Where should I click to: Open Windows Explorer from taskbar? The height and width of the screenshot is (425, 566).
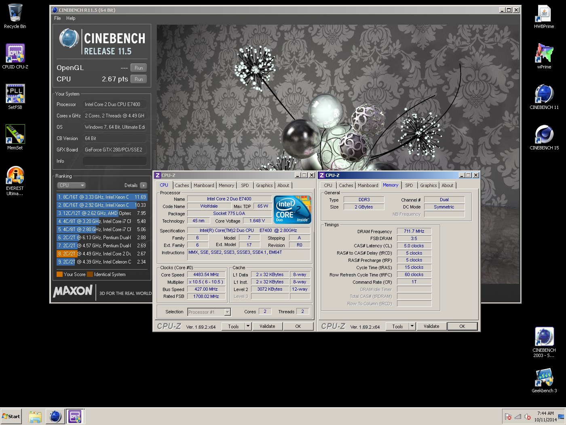coord(35,416)
